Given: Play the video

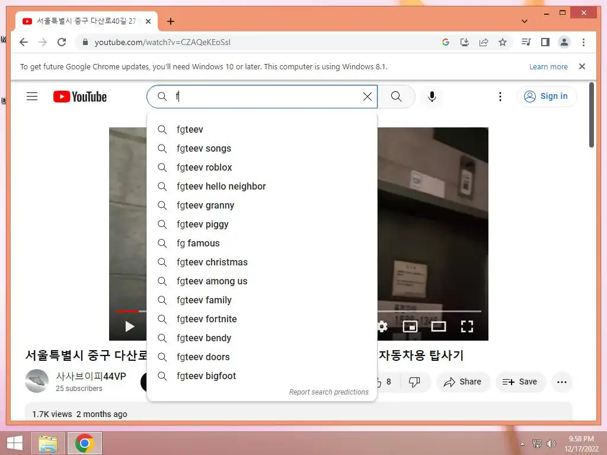Looking at the screenshot, I should [130, 326].
